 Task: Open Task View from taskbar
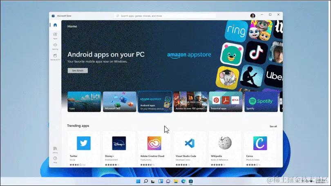click(x=153, y=181)
